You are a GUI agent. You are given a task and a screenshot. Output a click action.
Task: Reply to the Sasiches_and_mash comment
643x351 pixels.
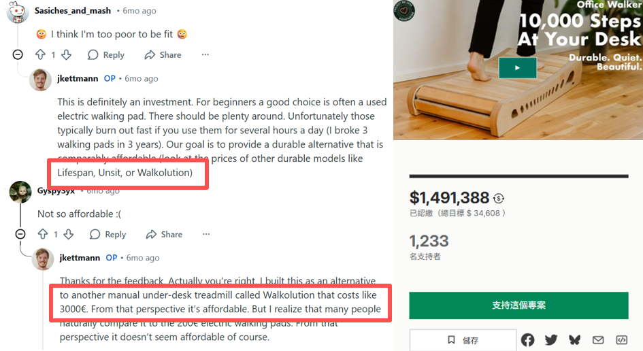coord(106,55)
